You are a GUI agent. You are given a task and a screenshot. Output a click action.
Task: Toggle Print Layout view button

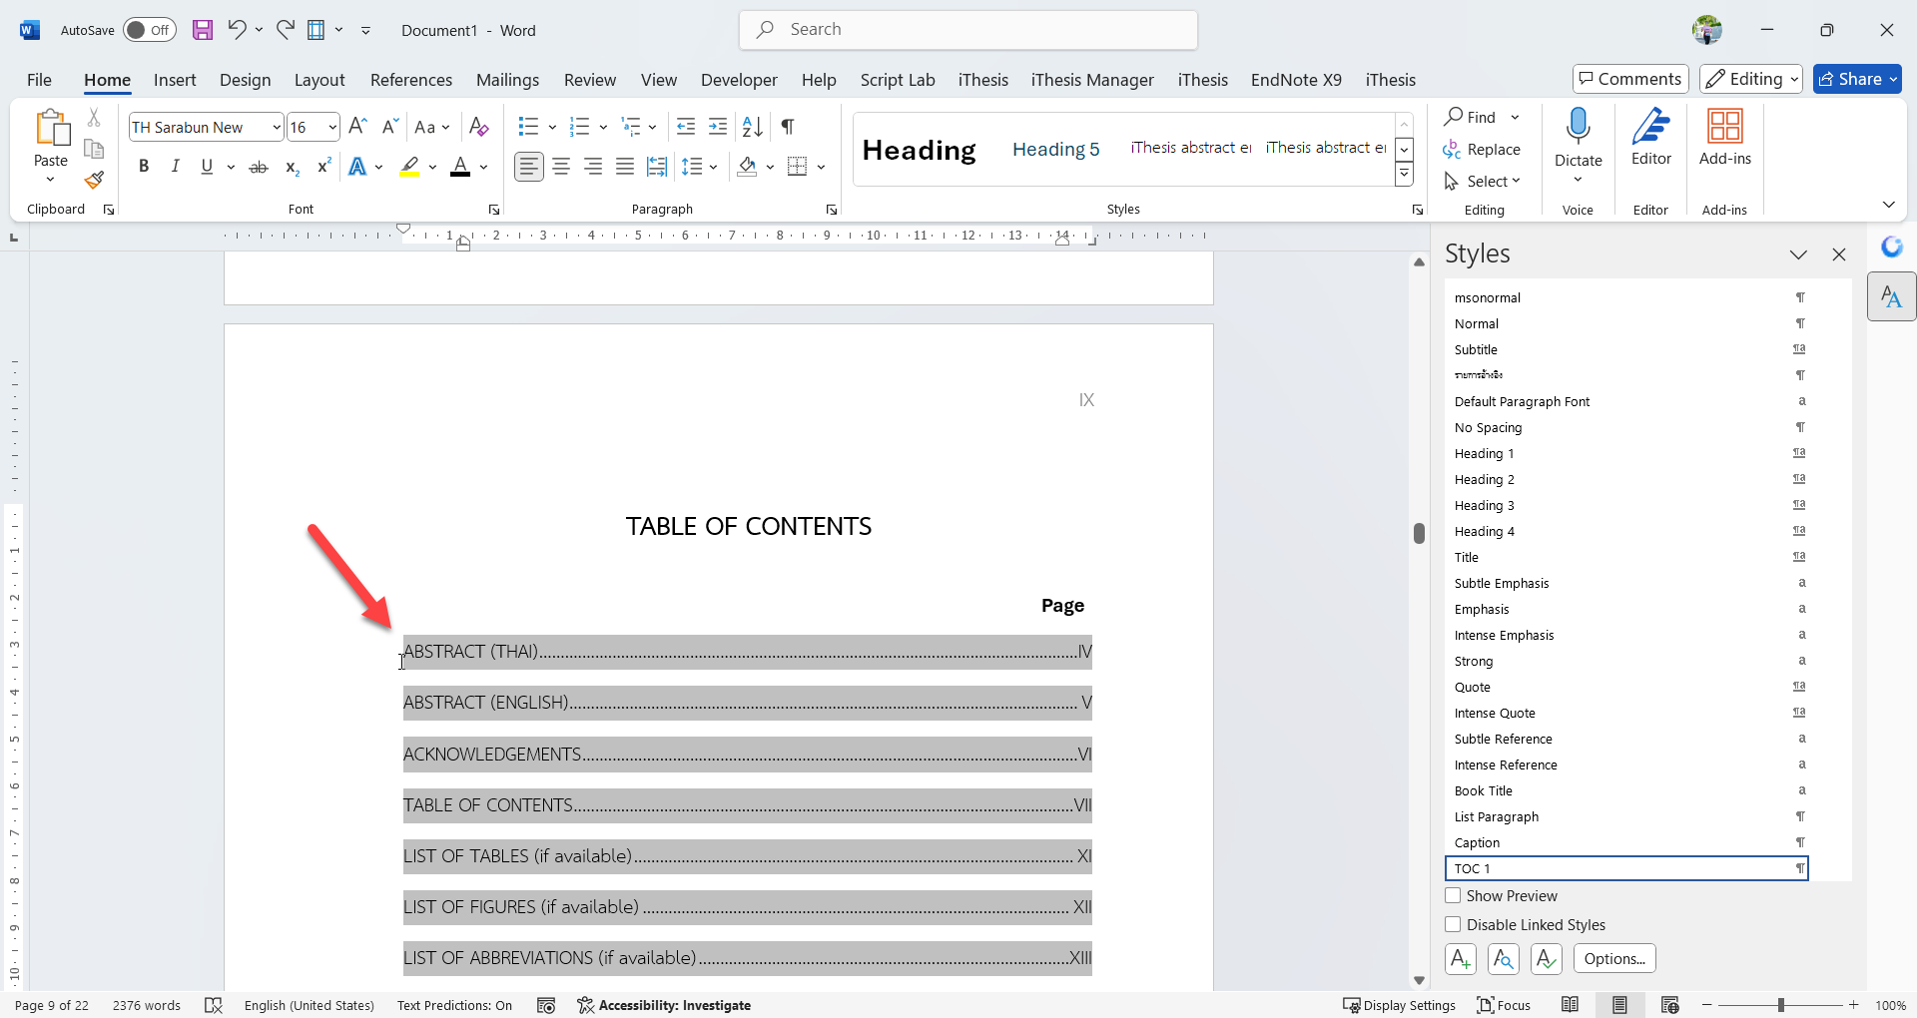click(x=1619, y=1005)
